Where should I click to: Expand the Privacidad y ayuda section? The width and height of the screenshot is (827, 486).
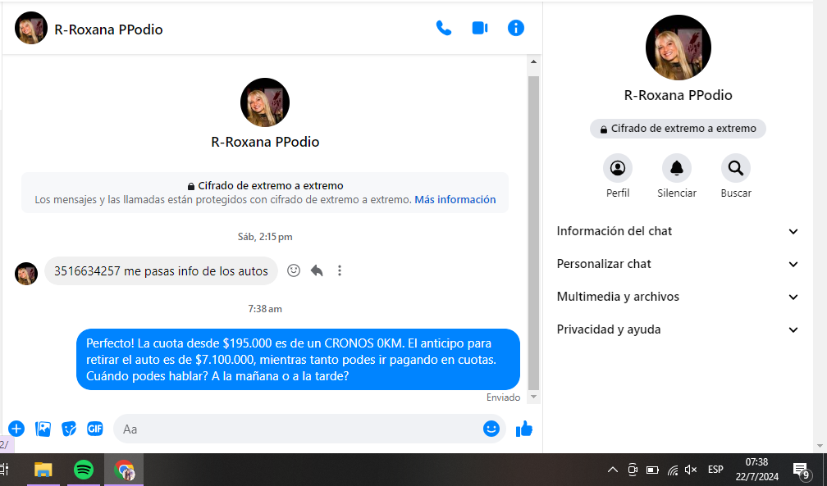pos(678,329)
